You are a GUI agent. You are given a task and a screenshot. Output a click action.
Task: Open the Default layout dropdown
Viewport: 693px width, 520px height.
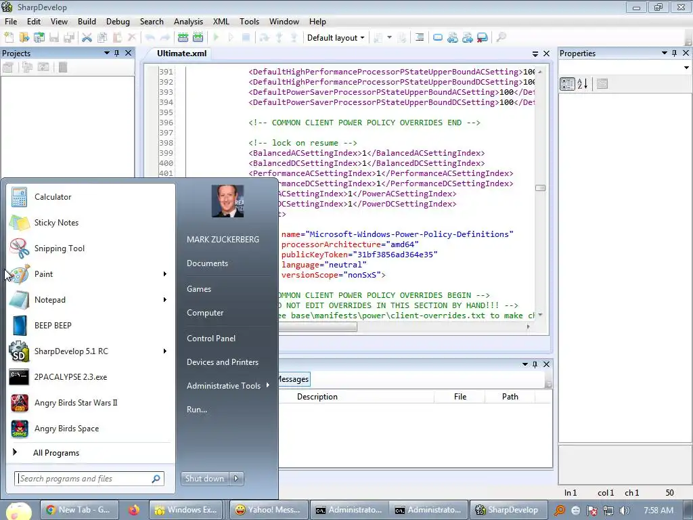pyautogui.click(x=336, y=38)
